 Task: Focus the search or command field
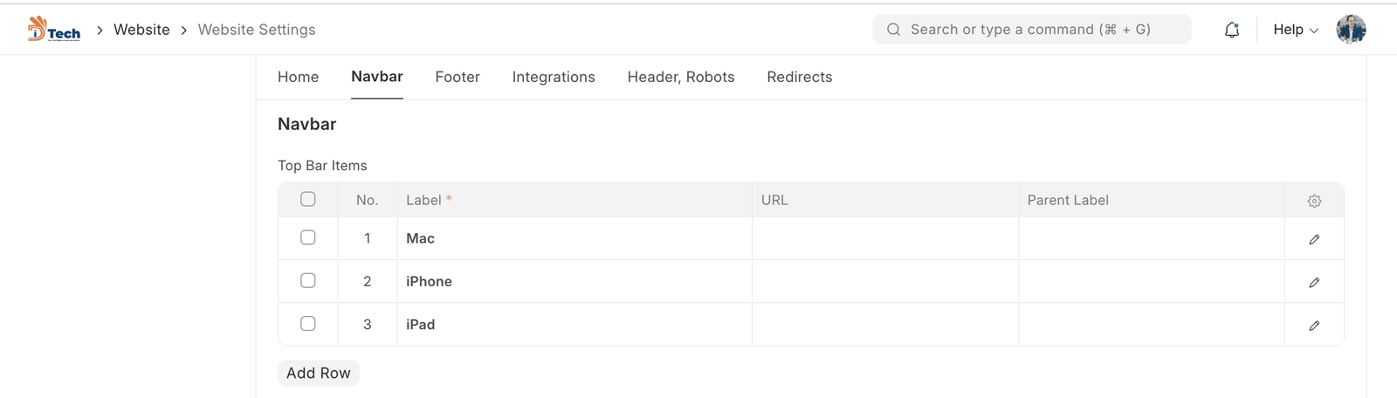point(1039,30)
